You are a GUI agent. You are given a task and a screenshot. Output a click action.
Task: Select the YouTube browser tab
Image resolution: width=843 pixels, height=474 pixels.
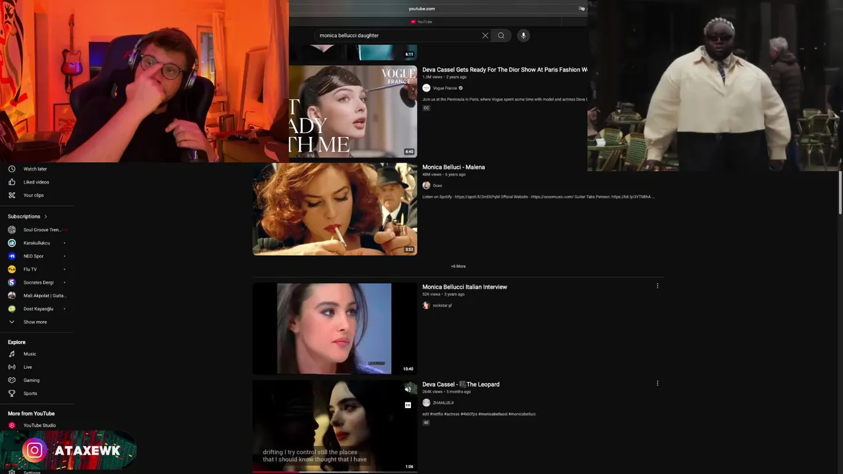(x=421, y=22)
